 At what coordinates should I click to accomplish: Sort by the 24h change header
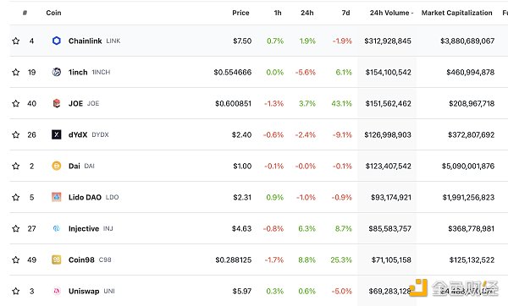[306, 13]
